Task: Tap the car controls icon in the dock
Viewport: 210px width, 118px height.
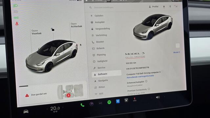Action: [x=26, y=111]
